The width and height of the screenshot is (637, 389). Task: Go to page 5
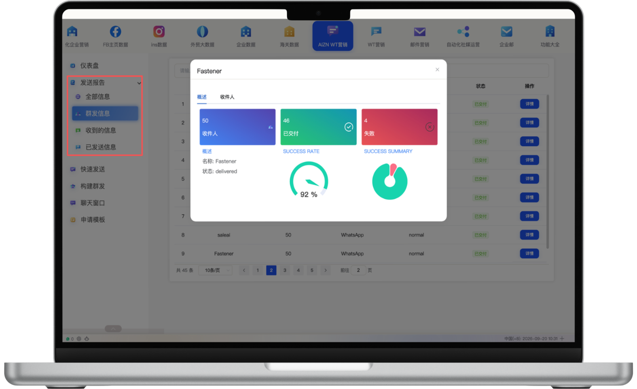coord(312,270)
